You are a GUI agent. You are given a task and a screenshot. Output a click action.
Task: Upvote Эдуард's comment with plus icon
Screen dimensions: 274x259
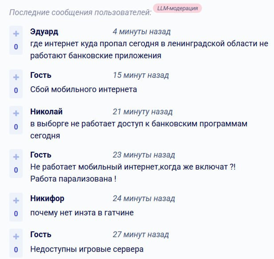16,34
